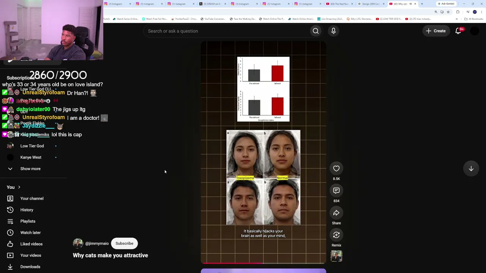Open History in the sidebar

27,210
